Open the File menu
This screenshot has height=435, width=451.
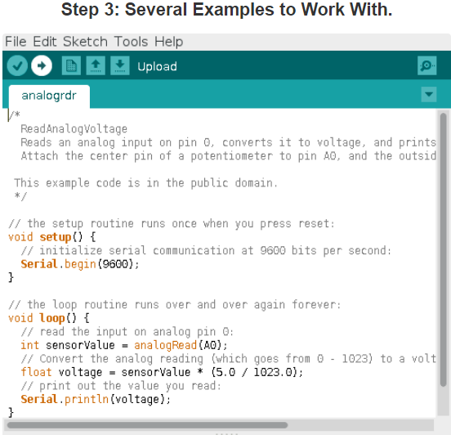pos(16,42)
